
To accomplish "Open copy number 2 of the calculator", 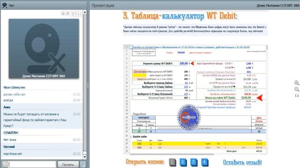I will pyautogui.click(x=183, y=162).
